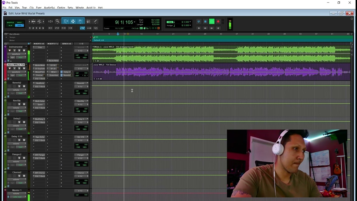Click the blue timeline marker in ruler
This screenshot has height=201, width=357.
coord(118,34)
